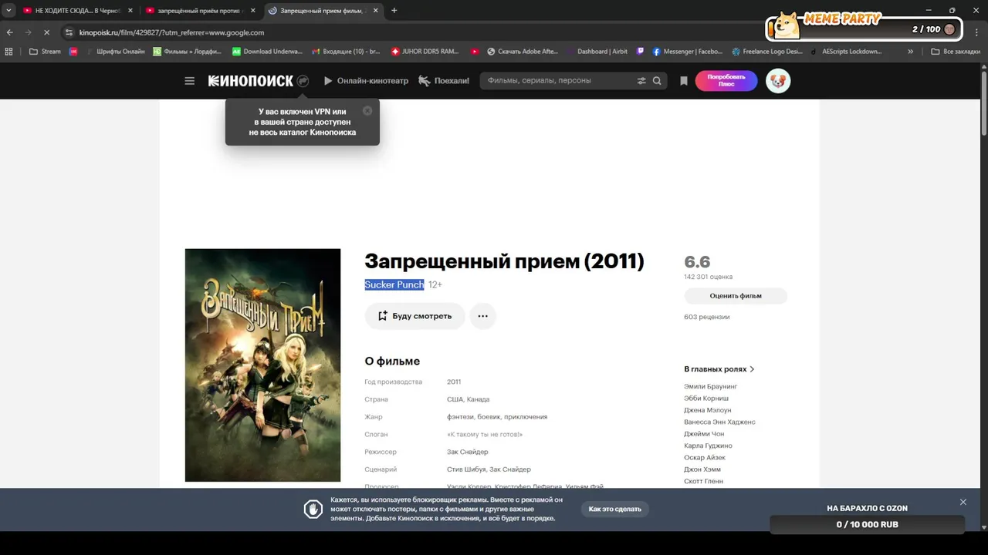Viewport: 988px width, 555px height.
Task: Click the search magnifier icon
Action: tap(657, 81)
